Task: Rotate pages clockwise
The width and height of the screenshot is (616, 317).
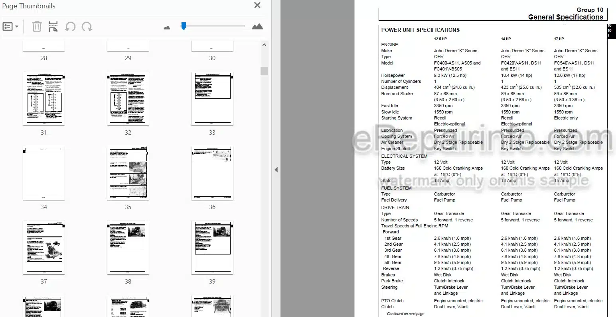Action: coord(87,27)
